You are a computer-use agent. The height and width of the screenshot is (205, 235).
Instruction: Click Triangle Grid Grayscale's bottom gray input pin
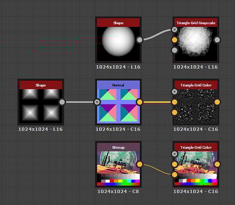[174, 50]
